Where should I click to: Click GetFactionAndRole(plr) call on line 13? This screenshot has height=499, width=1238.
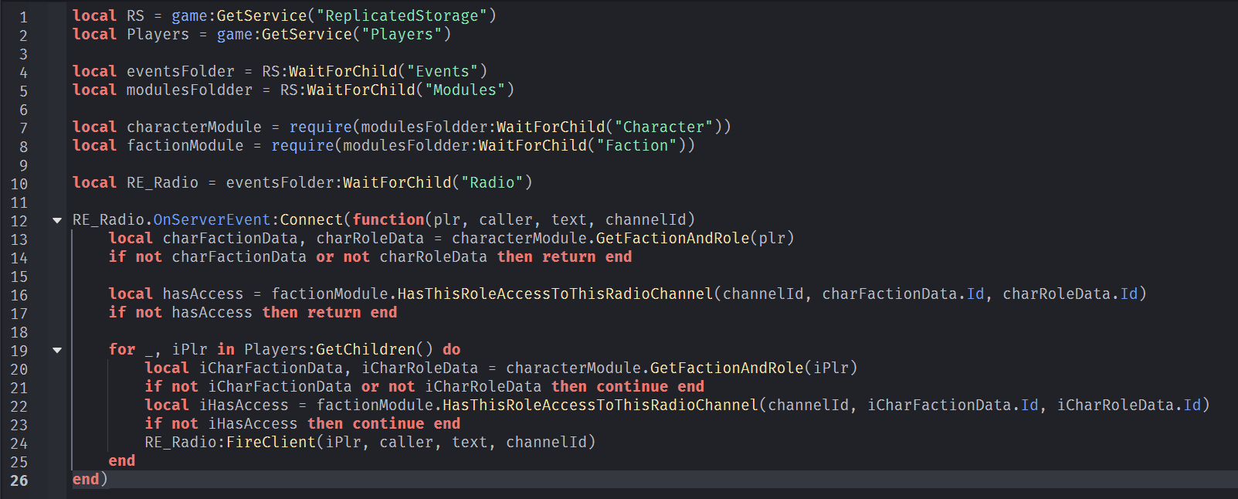click(x=695, y=238)
